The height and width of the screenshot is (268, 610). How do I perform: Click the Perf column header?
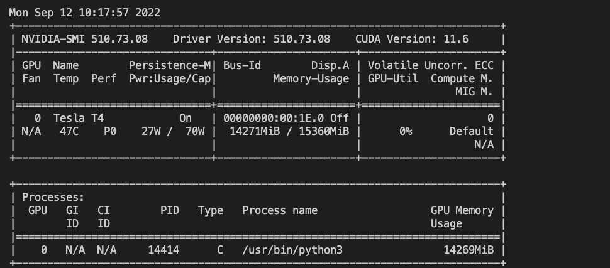point(104,79)
